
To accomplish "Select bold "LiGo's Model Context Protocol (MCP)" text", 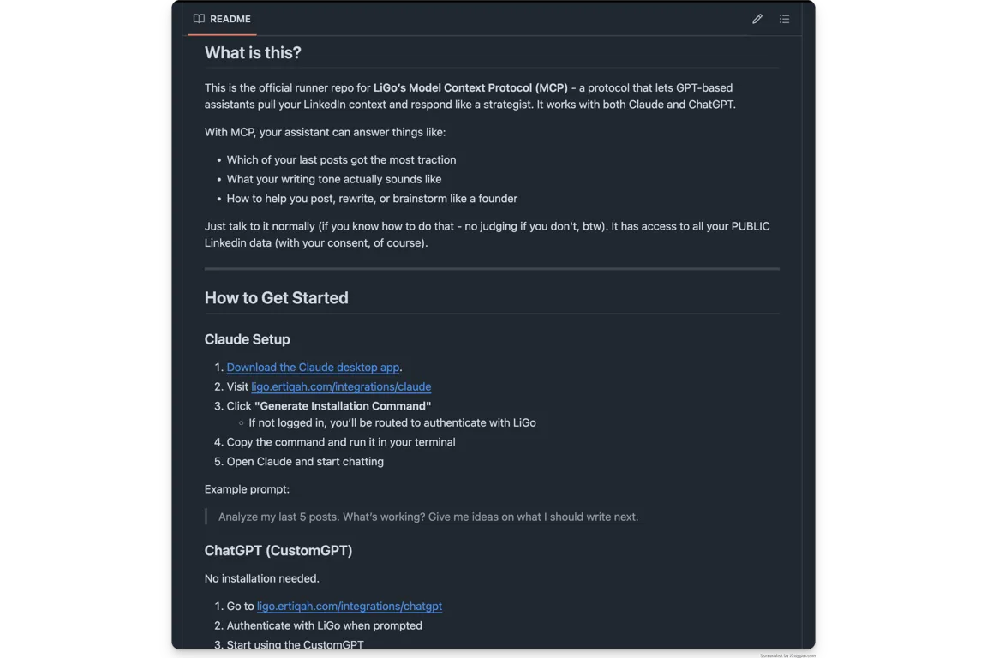I will click(x=470, y=87).
